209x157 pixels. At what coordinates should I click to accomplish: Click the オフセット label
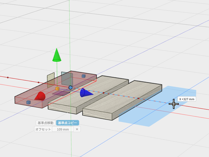tap(43, 129)
